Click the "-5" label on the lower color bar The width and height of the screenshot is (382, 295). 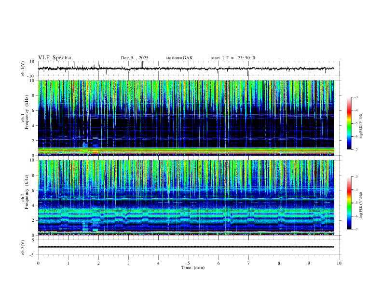pos(355,203)
